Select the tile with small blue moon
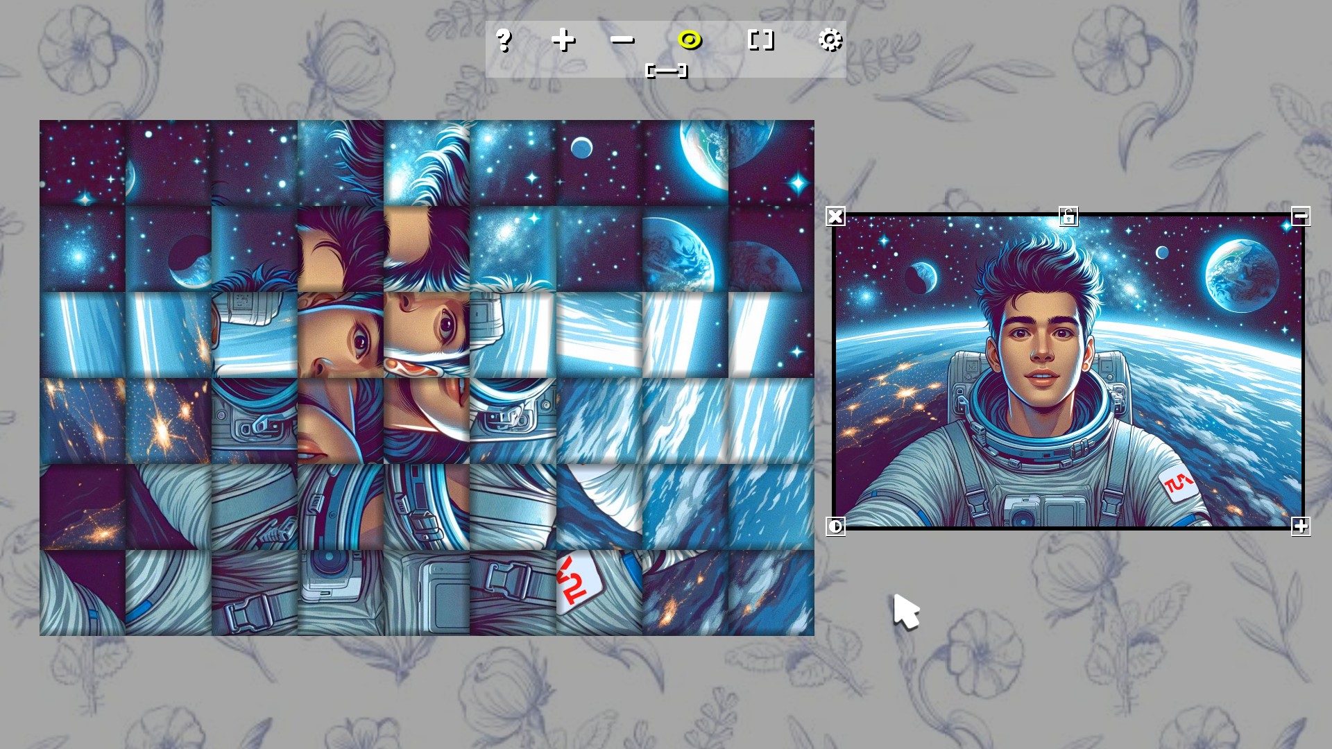 (x=599, y=163)
